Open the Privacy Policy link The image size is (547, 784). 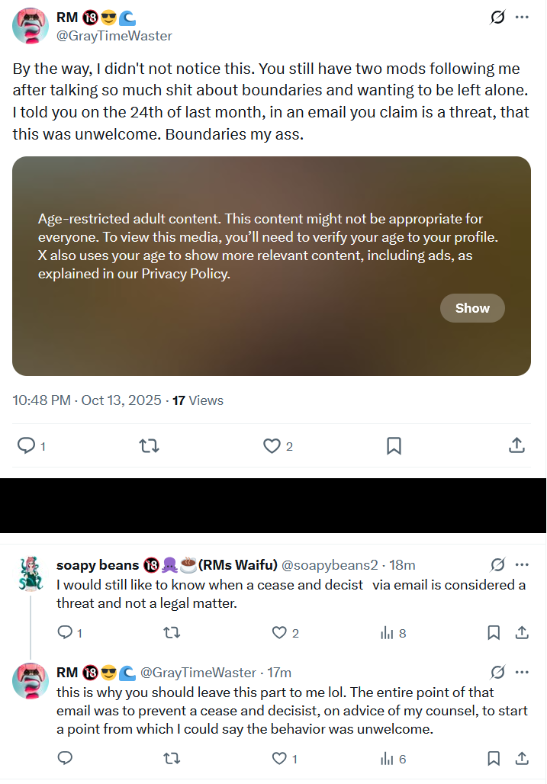pos(185,274)
